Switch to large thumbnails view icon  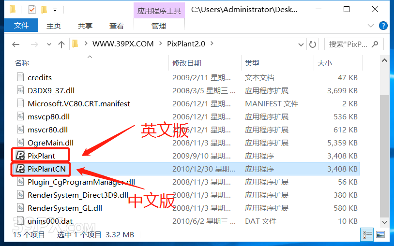(380, 235)
